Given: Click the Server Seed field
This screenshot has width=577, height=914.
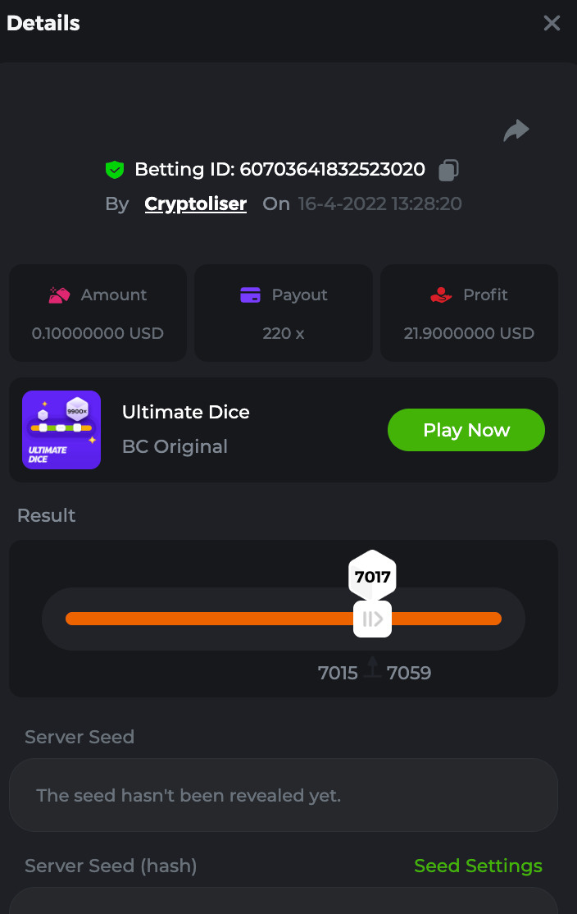Looking at the screenshot, I should 283,795.
